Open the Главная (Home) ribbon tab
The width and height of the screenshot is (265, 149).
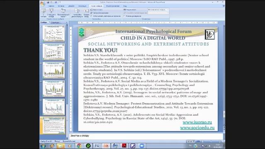tap(51, 6)
